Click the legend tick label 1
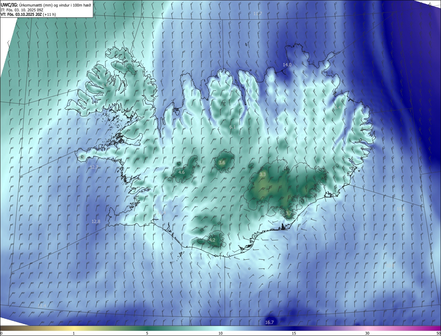 [x=74, y=333]
